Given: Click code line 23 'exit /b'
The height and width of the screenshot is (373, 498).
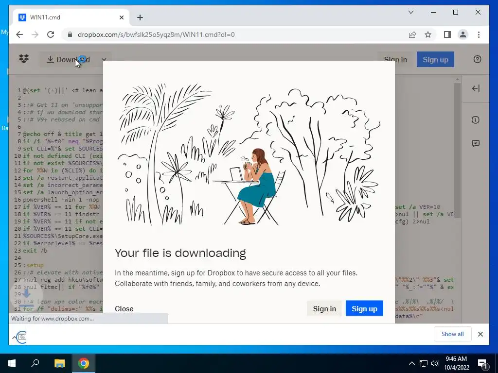Looking at the screenshot, I should [35, 251].
